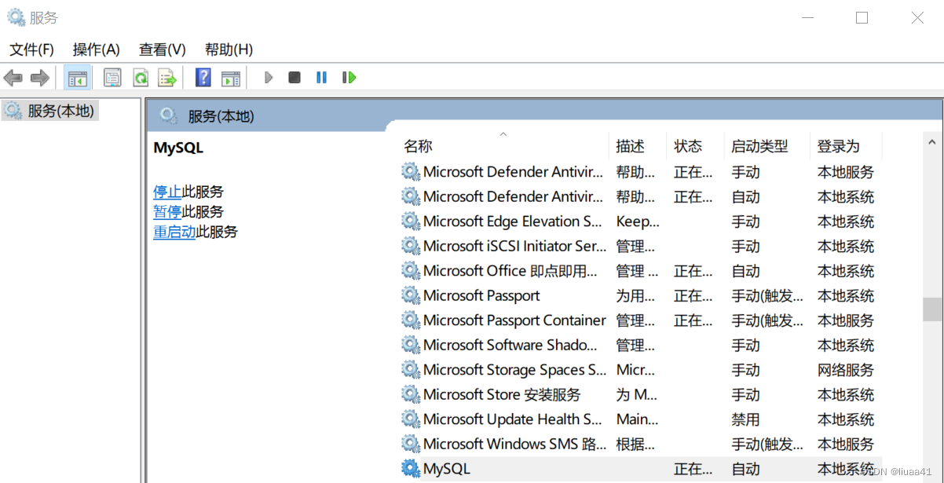944x483 pixels.
Task: Open the Properties dialog icon
Action: (x=112, y=77)
